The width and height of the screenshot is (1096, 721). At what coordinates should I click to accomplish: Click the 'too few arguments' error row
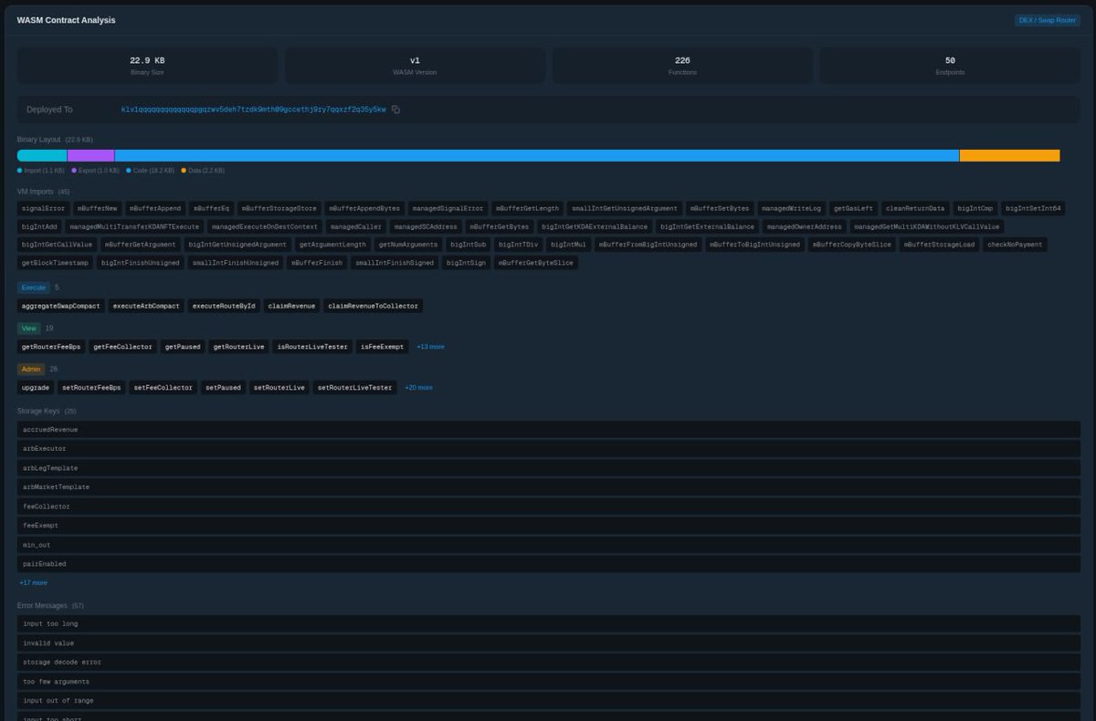(x=548, y=682)
